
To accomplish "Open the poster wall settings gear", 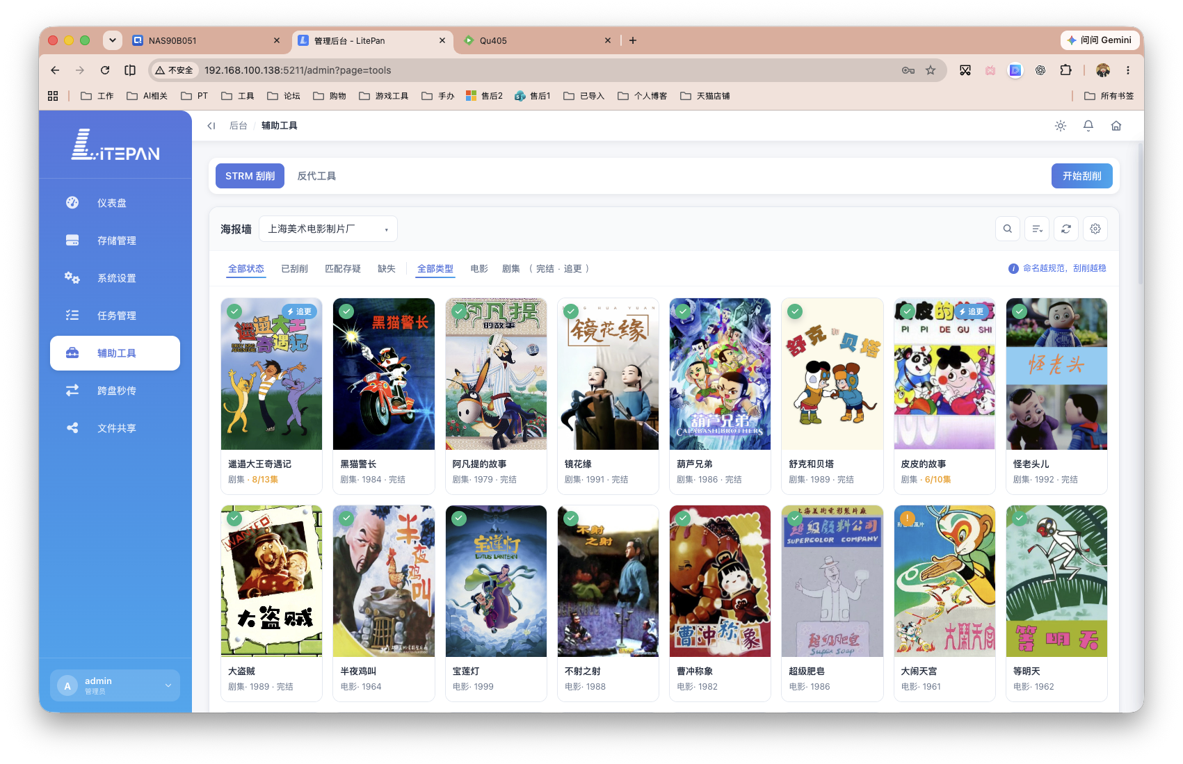I will [x=1095, y=229].
